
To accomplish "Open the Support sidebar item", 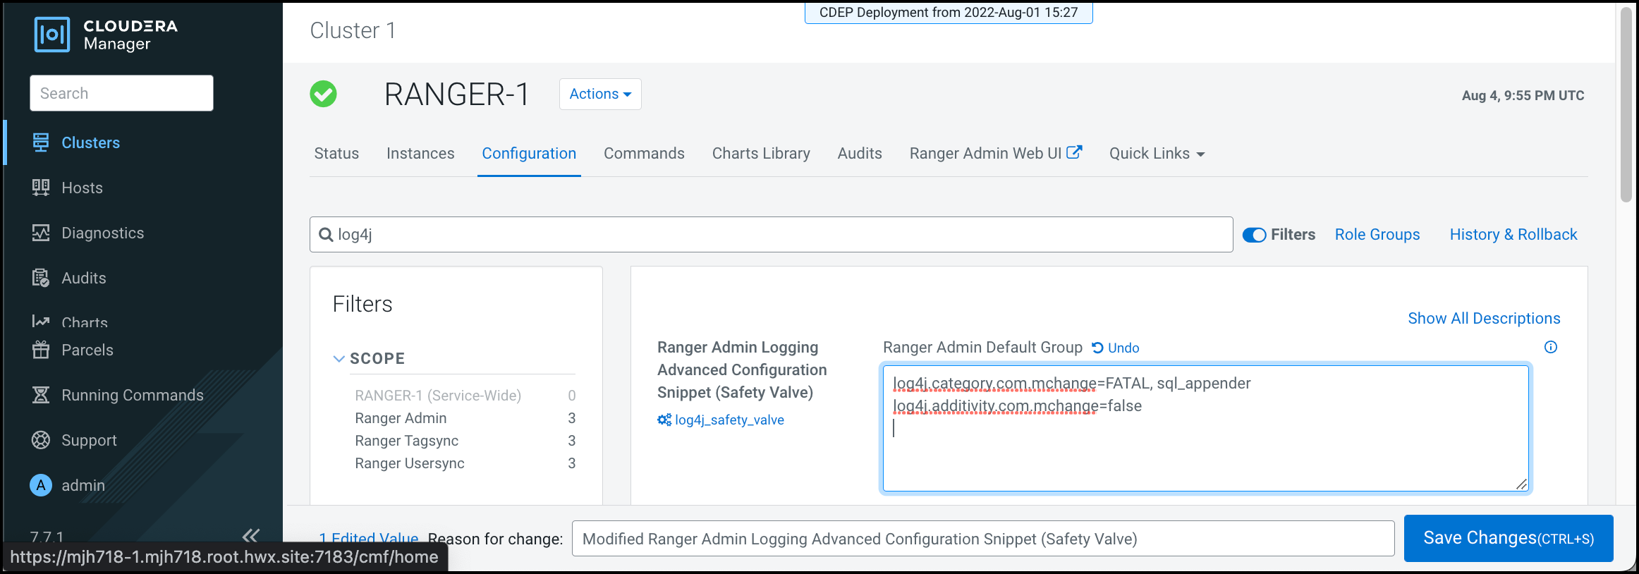I will point(89,440).
